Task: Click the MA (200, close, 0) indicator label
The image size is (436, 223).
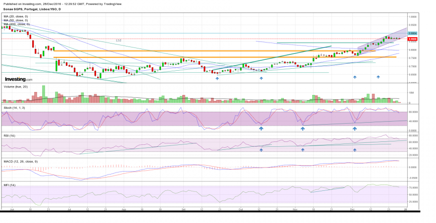Action: click(16, 24)
